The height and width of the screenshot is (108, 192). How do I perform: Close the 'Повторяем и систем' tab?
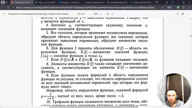(32, 2)
